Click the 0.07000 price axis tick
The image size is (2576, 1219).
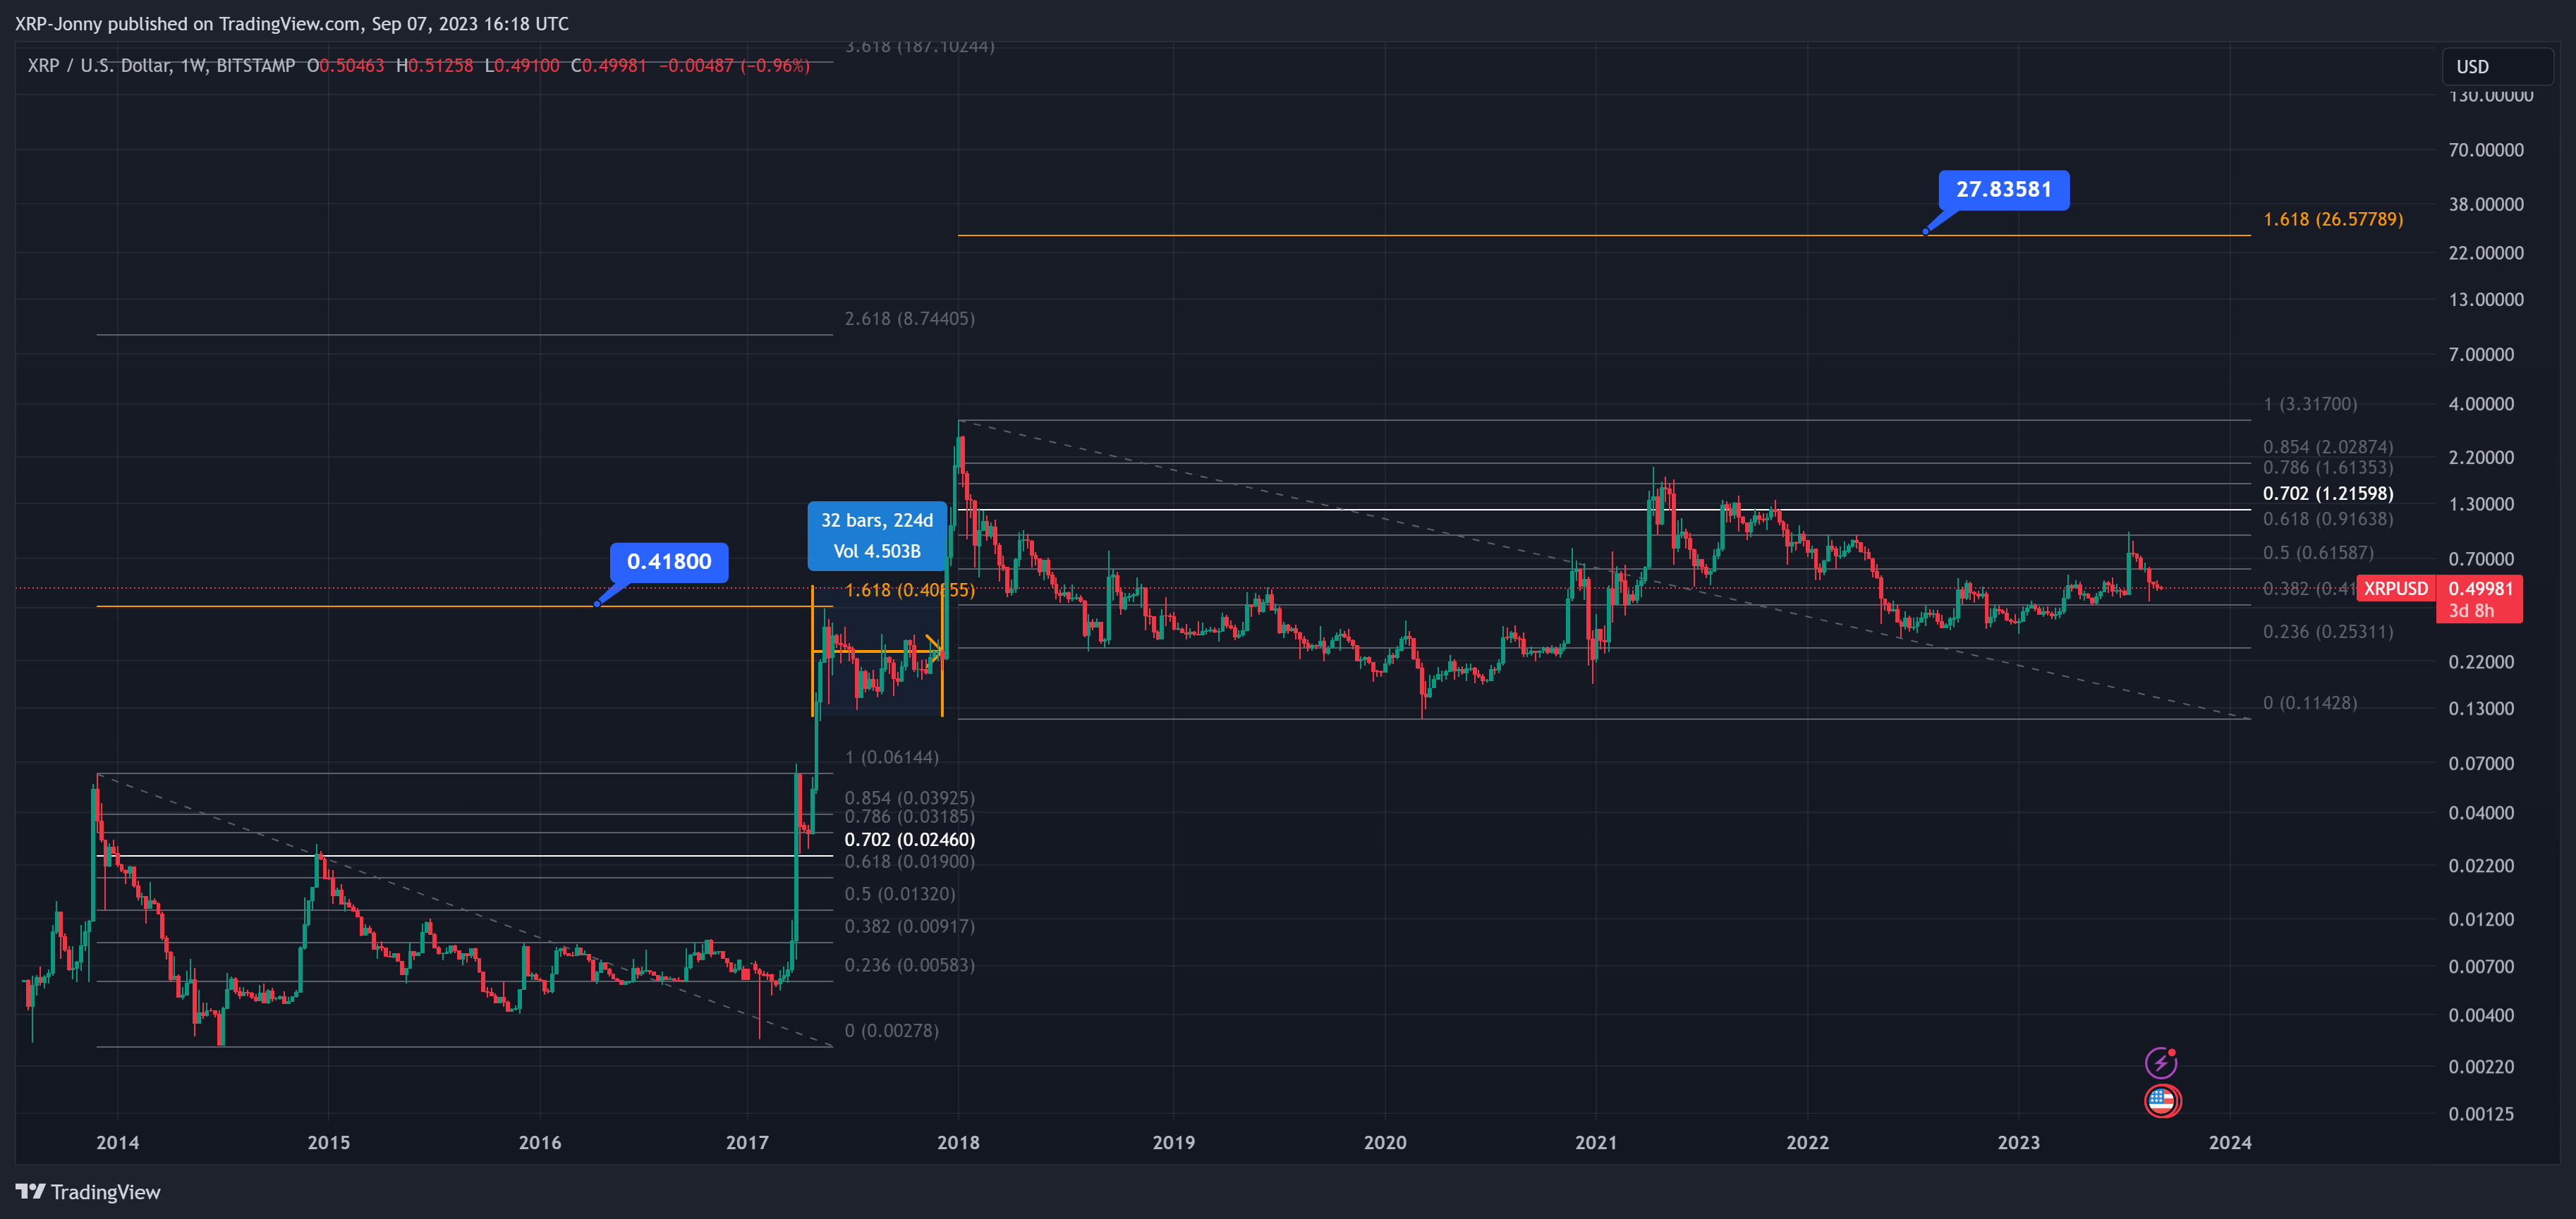coord(2481,764)
